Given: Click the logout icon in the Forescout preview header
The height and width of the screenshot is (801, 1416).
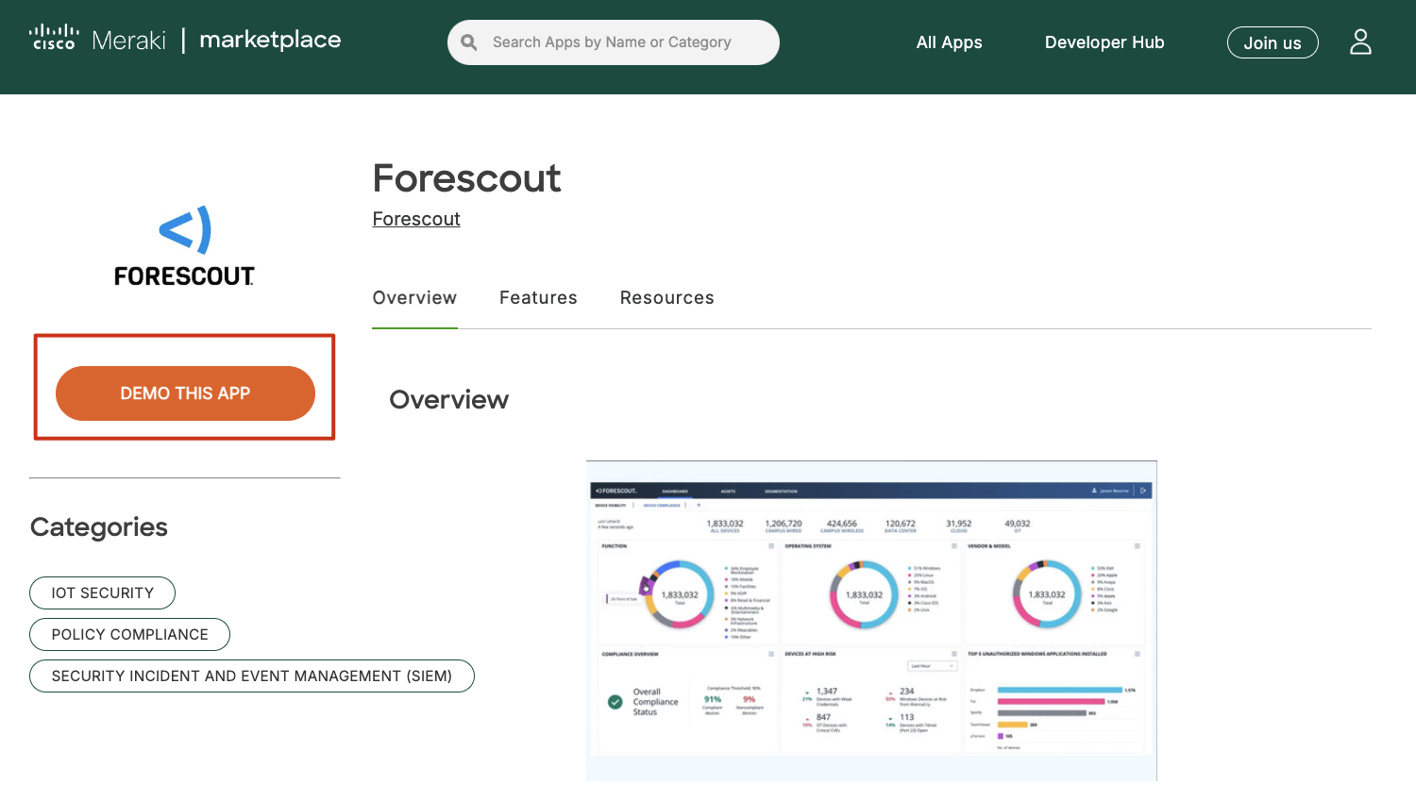Looking at the screenshot, I should 1143,491.
